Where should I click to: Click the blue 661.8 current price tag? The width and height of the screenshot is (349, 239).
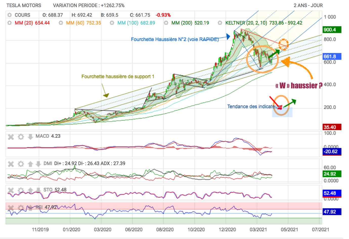tap(332, 56)
